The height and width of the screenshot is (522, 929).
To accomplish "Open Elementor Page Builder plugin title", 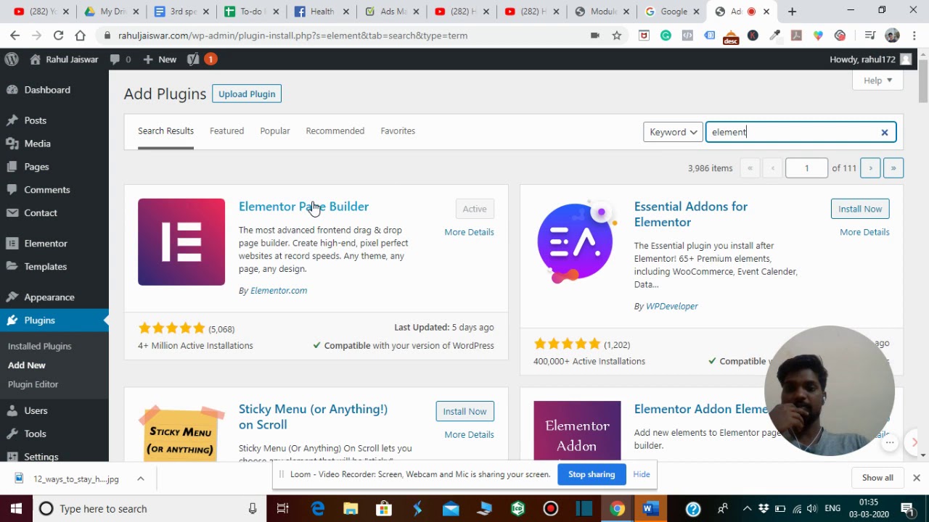I will pos(303,207).
